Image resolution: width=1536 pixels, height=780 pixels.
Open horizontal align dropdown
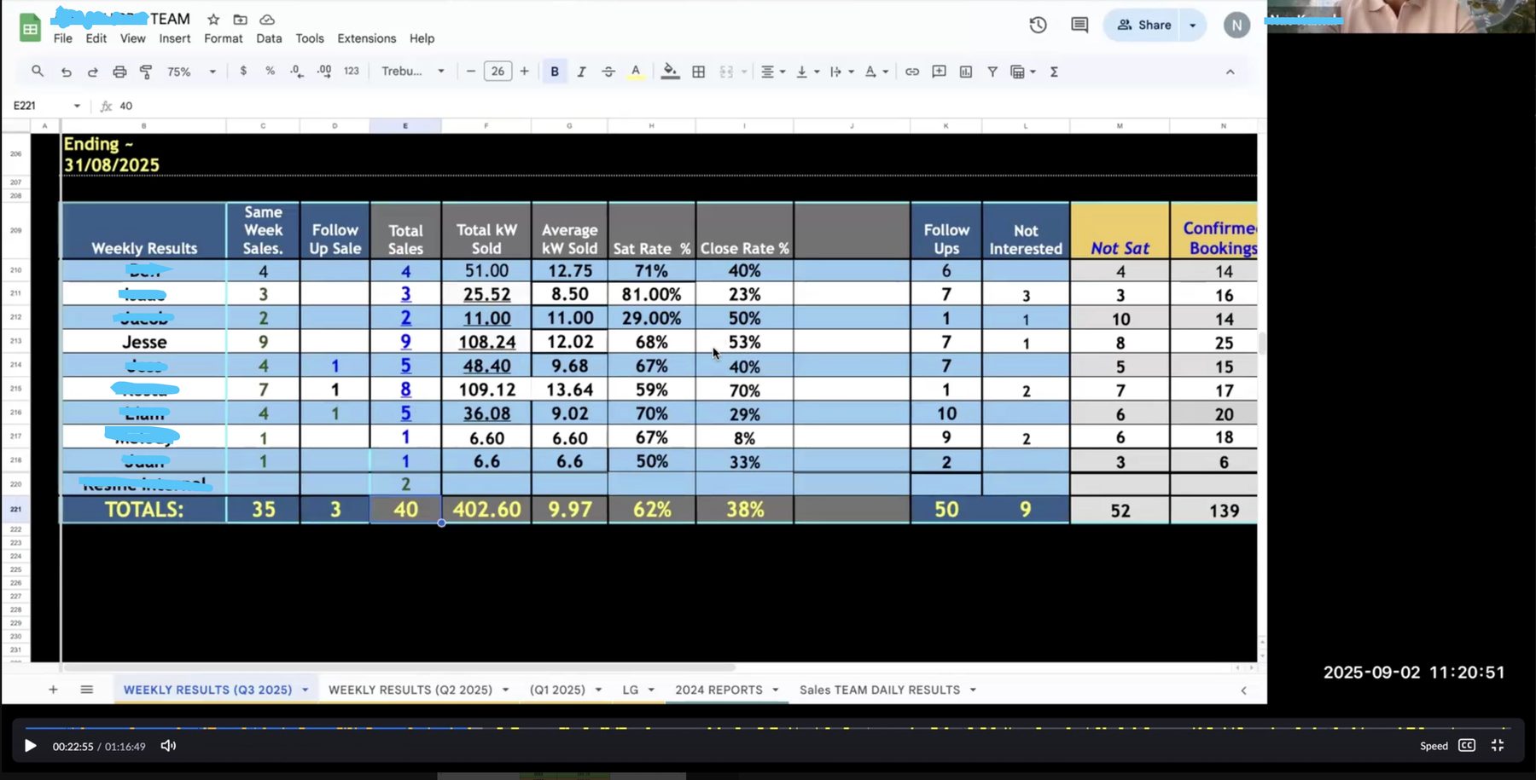(772, 72)
